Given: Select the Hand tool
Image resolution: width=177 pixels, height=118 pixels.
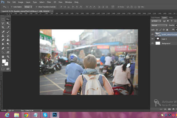Looking at the screenshot, I should [x=3, y=57].
